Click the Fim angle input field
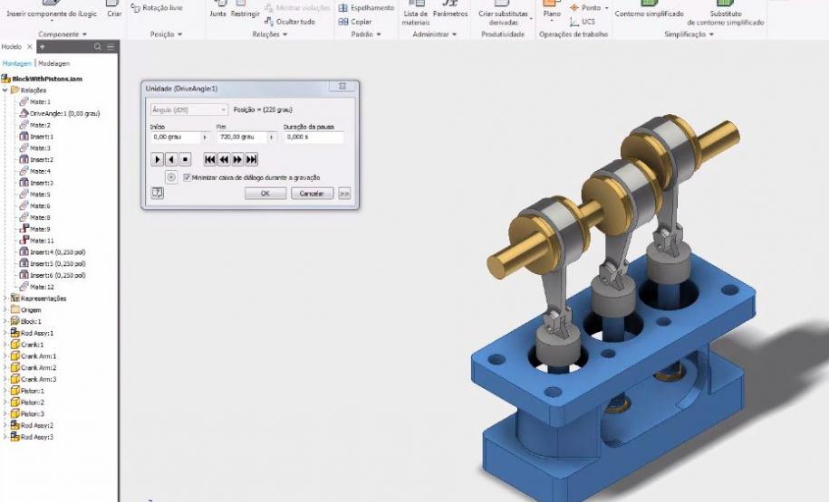The height and width of the screenshot is (502, 829). click(241, 137)
